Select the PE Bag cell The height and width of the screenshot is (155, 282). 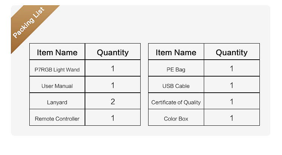[176, 68]
